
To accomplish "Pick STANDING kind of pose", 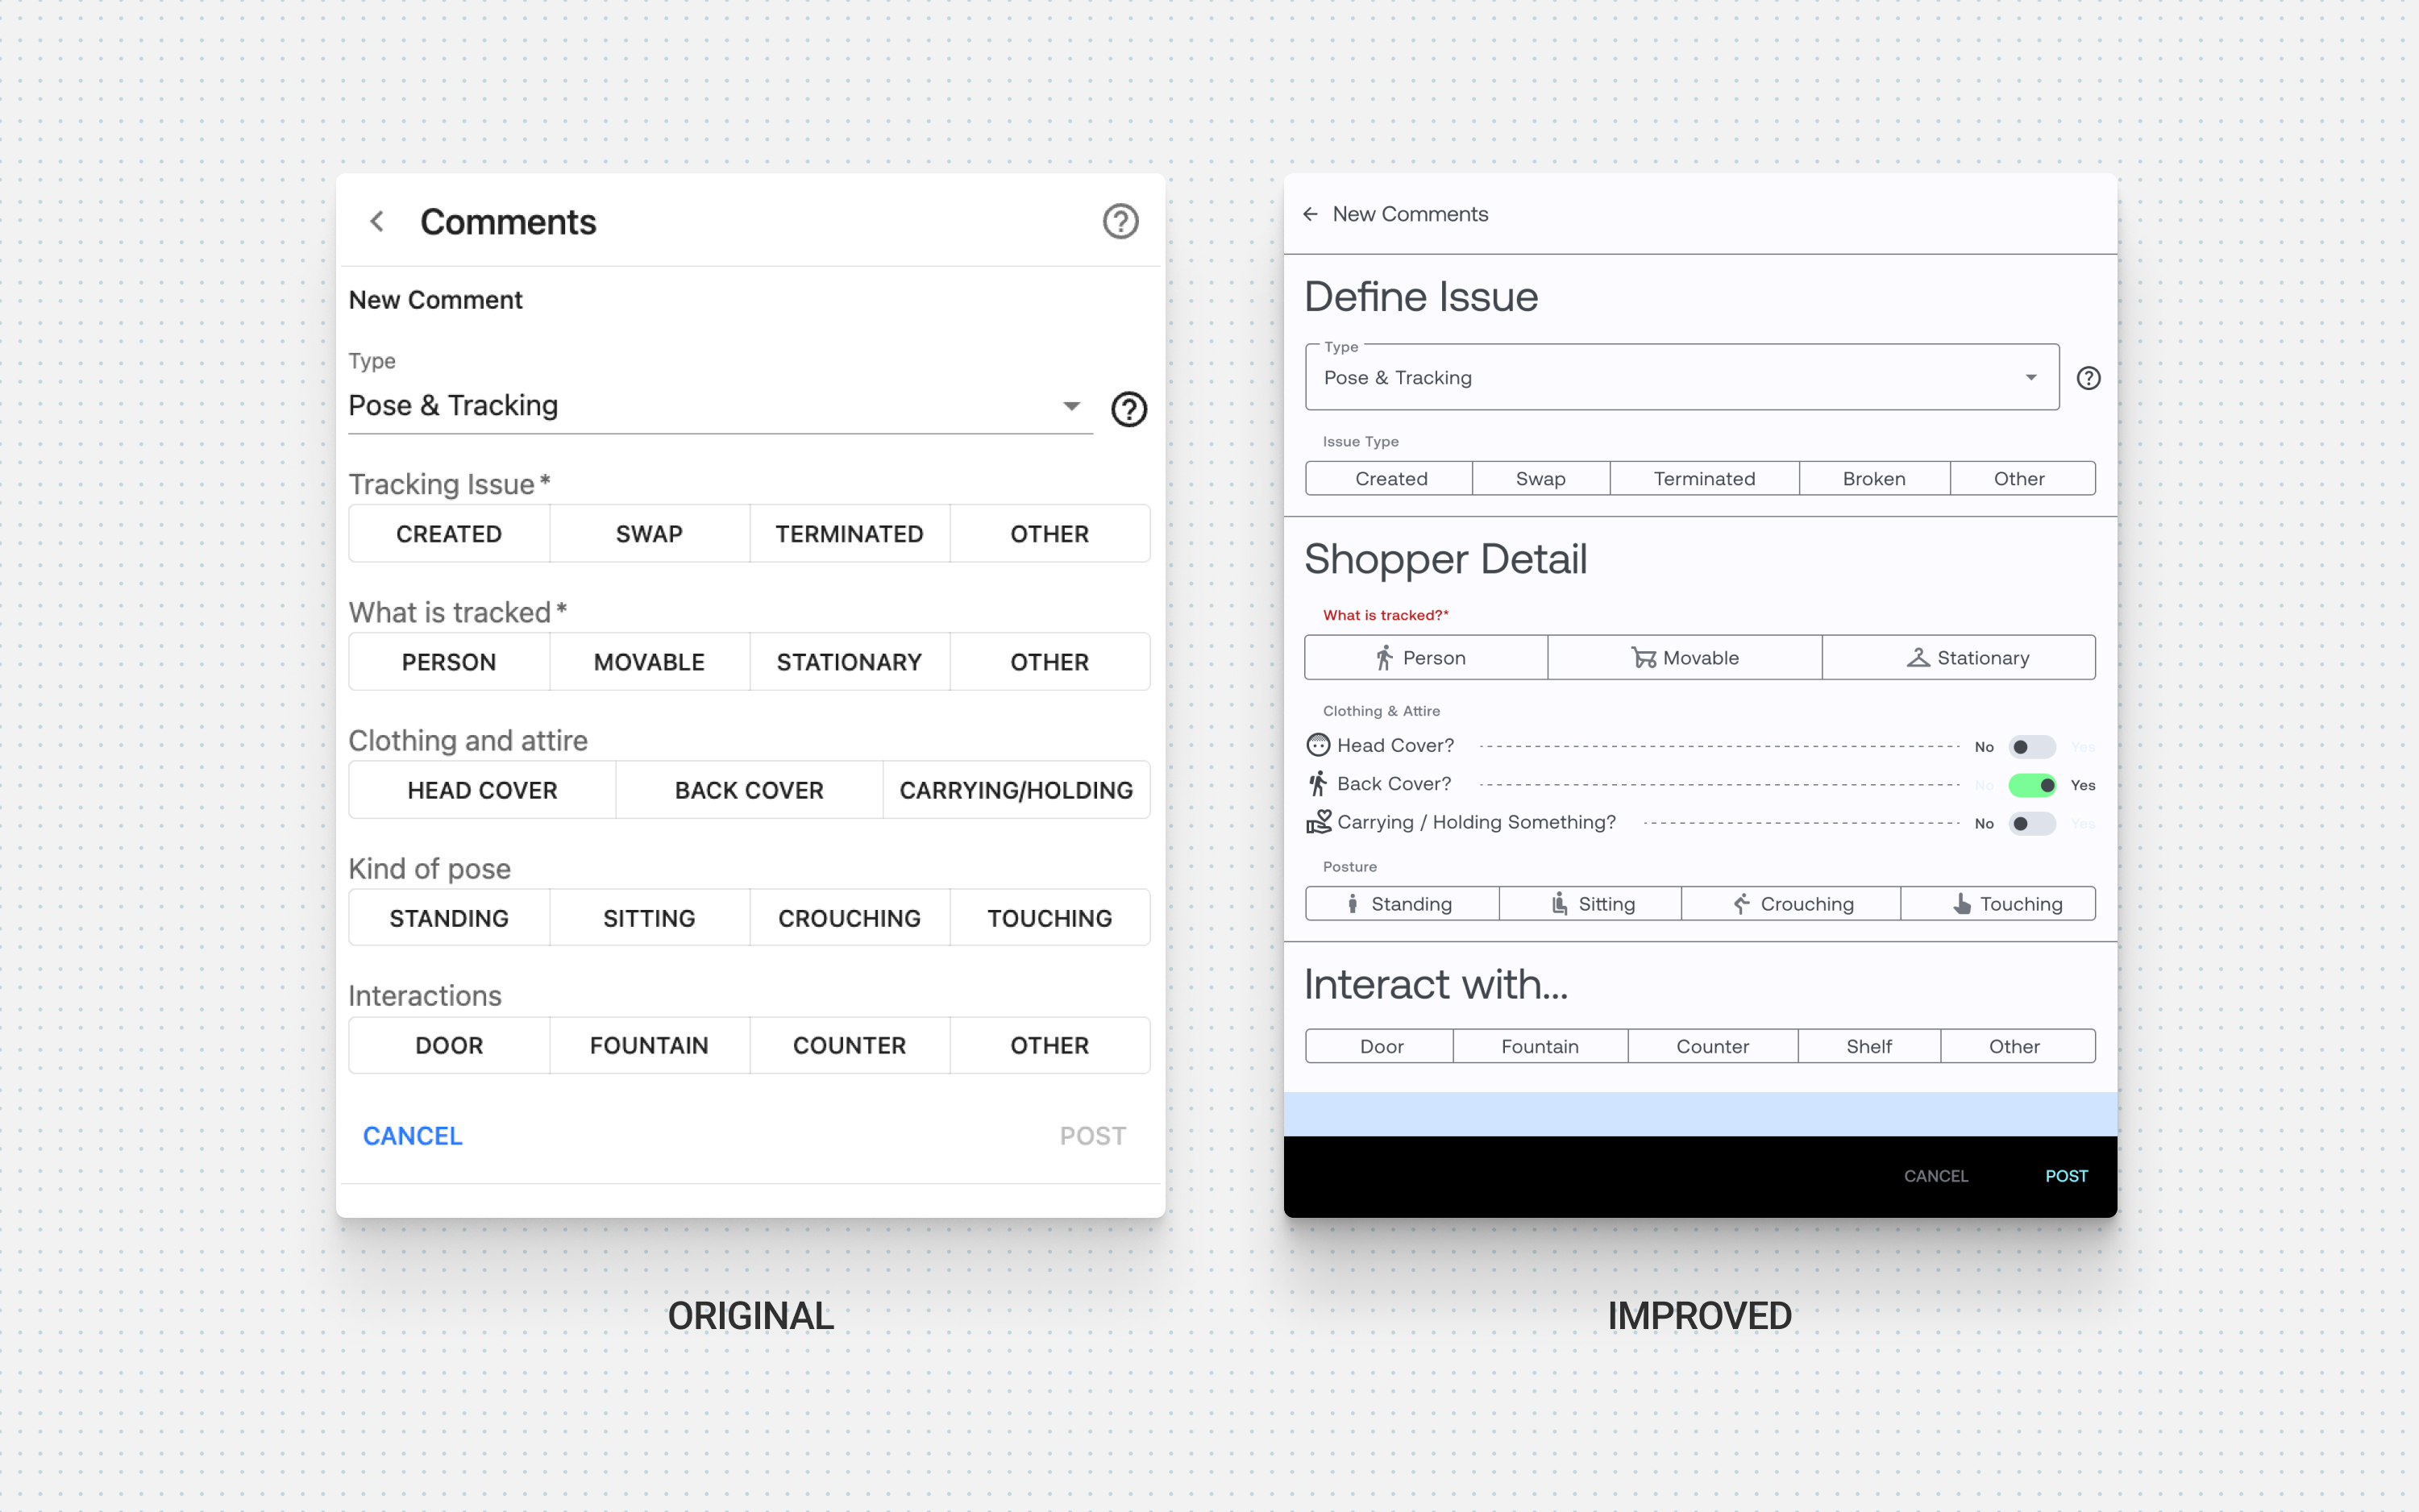I will pos(449,918).
